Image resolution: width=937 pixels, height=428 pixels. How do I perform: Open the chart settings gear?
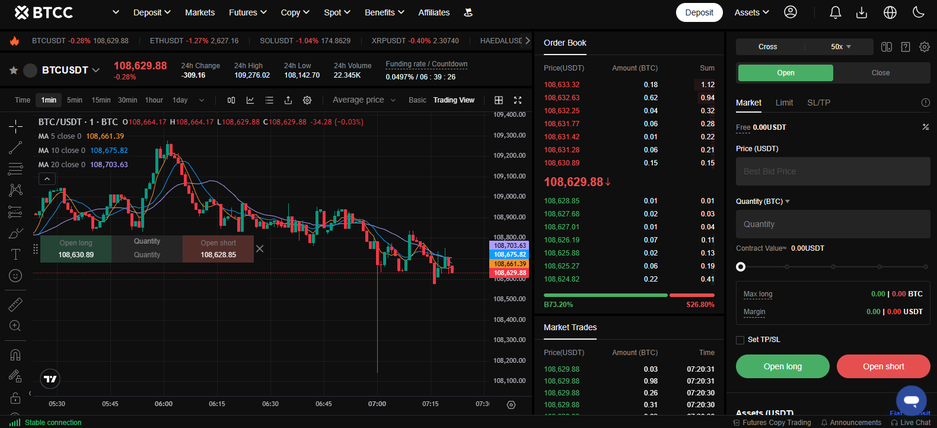coord(307,100)
